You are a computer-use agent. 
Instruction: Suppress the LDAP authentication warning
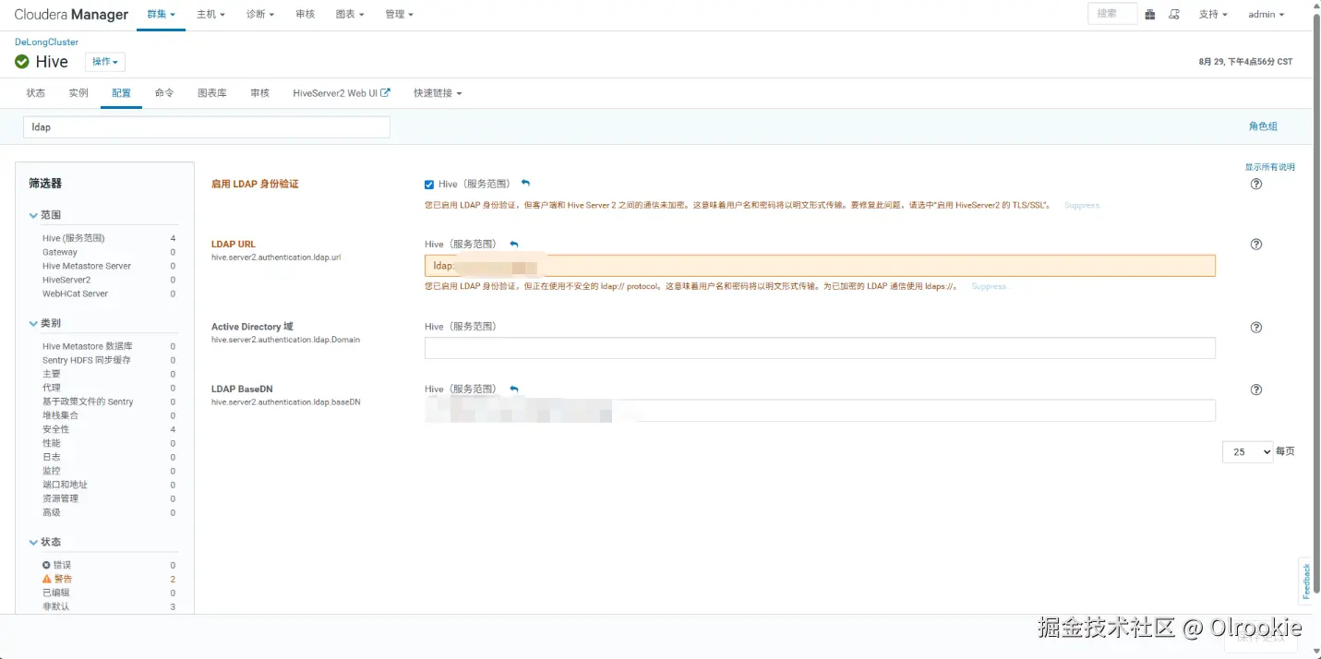tap(1082, 205)
